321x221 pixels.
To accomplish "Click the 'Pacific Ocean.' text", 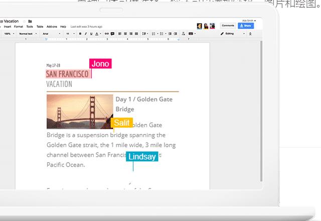I will pos(66,165).
